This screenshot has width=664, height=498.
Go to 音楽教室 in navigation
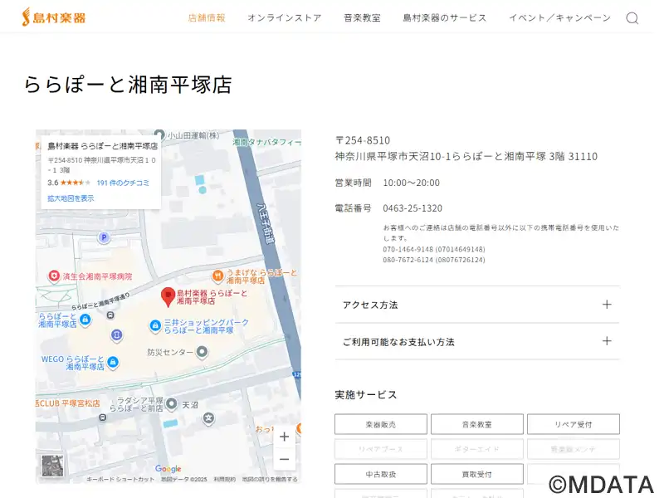click(x=362, y=17)
